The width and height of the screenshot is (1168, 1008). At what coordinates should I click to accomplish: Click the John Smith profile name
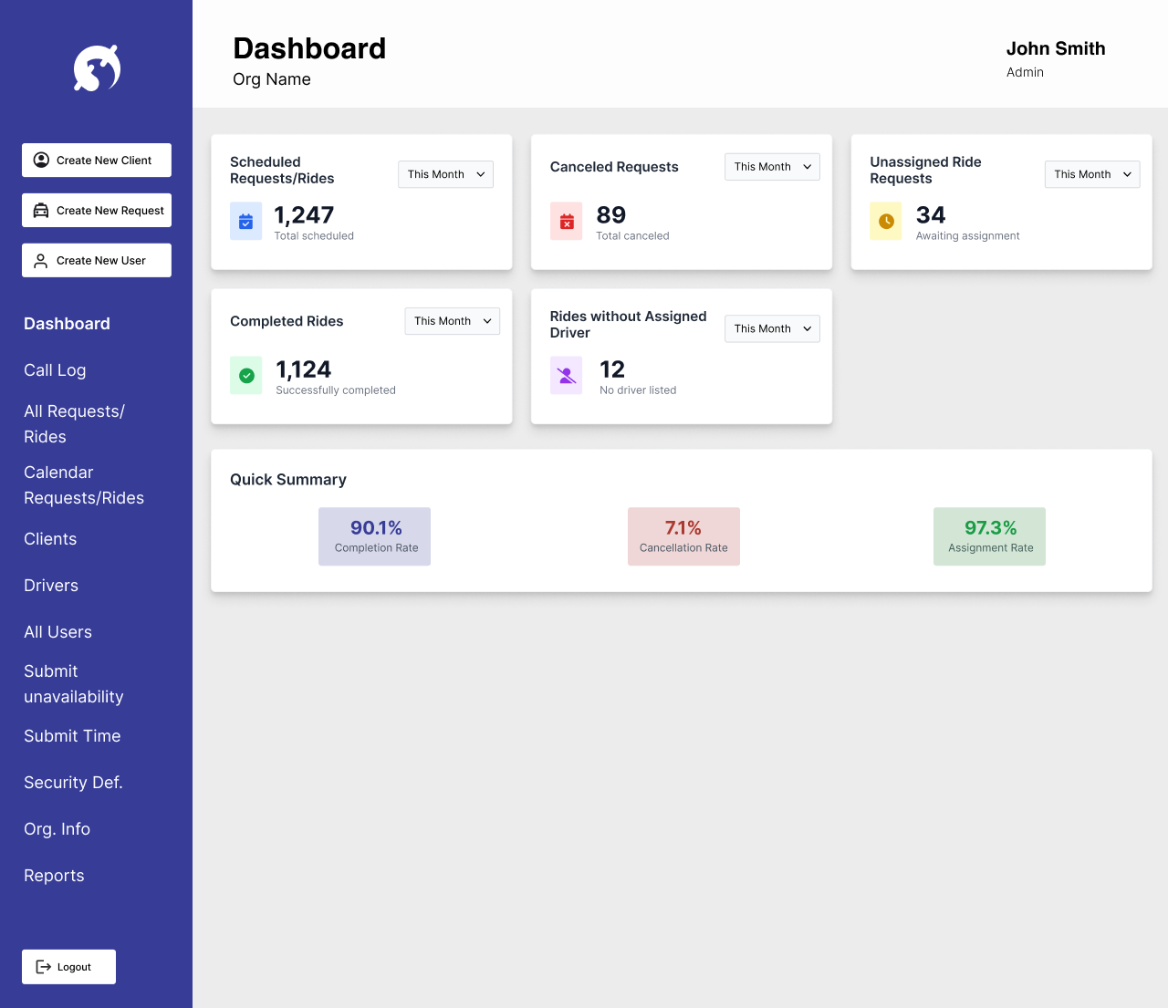click(1055, 49)
